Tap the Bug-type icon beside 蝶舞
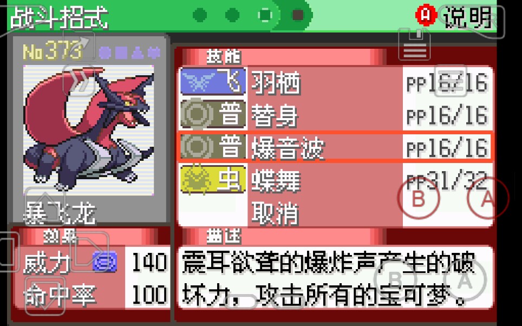This screenshot has width=522, height=326. point(213,179)
